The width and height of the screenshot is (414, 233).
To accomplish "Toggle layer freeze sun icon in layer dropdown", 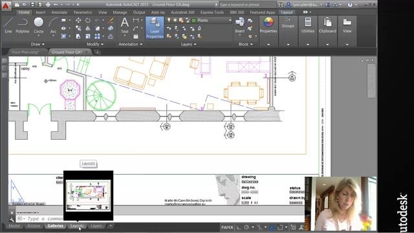I will click(x=175, y=20).
